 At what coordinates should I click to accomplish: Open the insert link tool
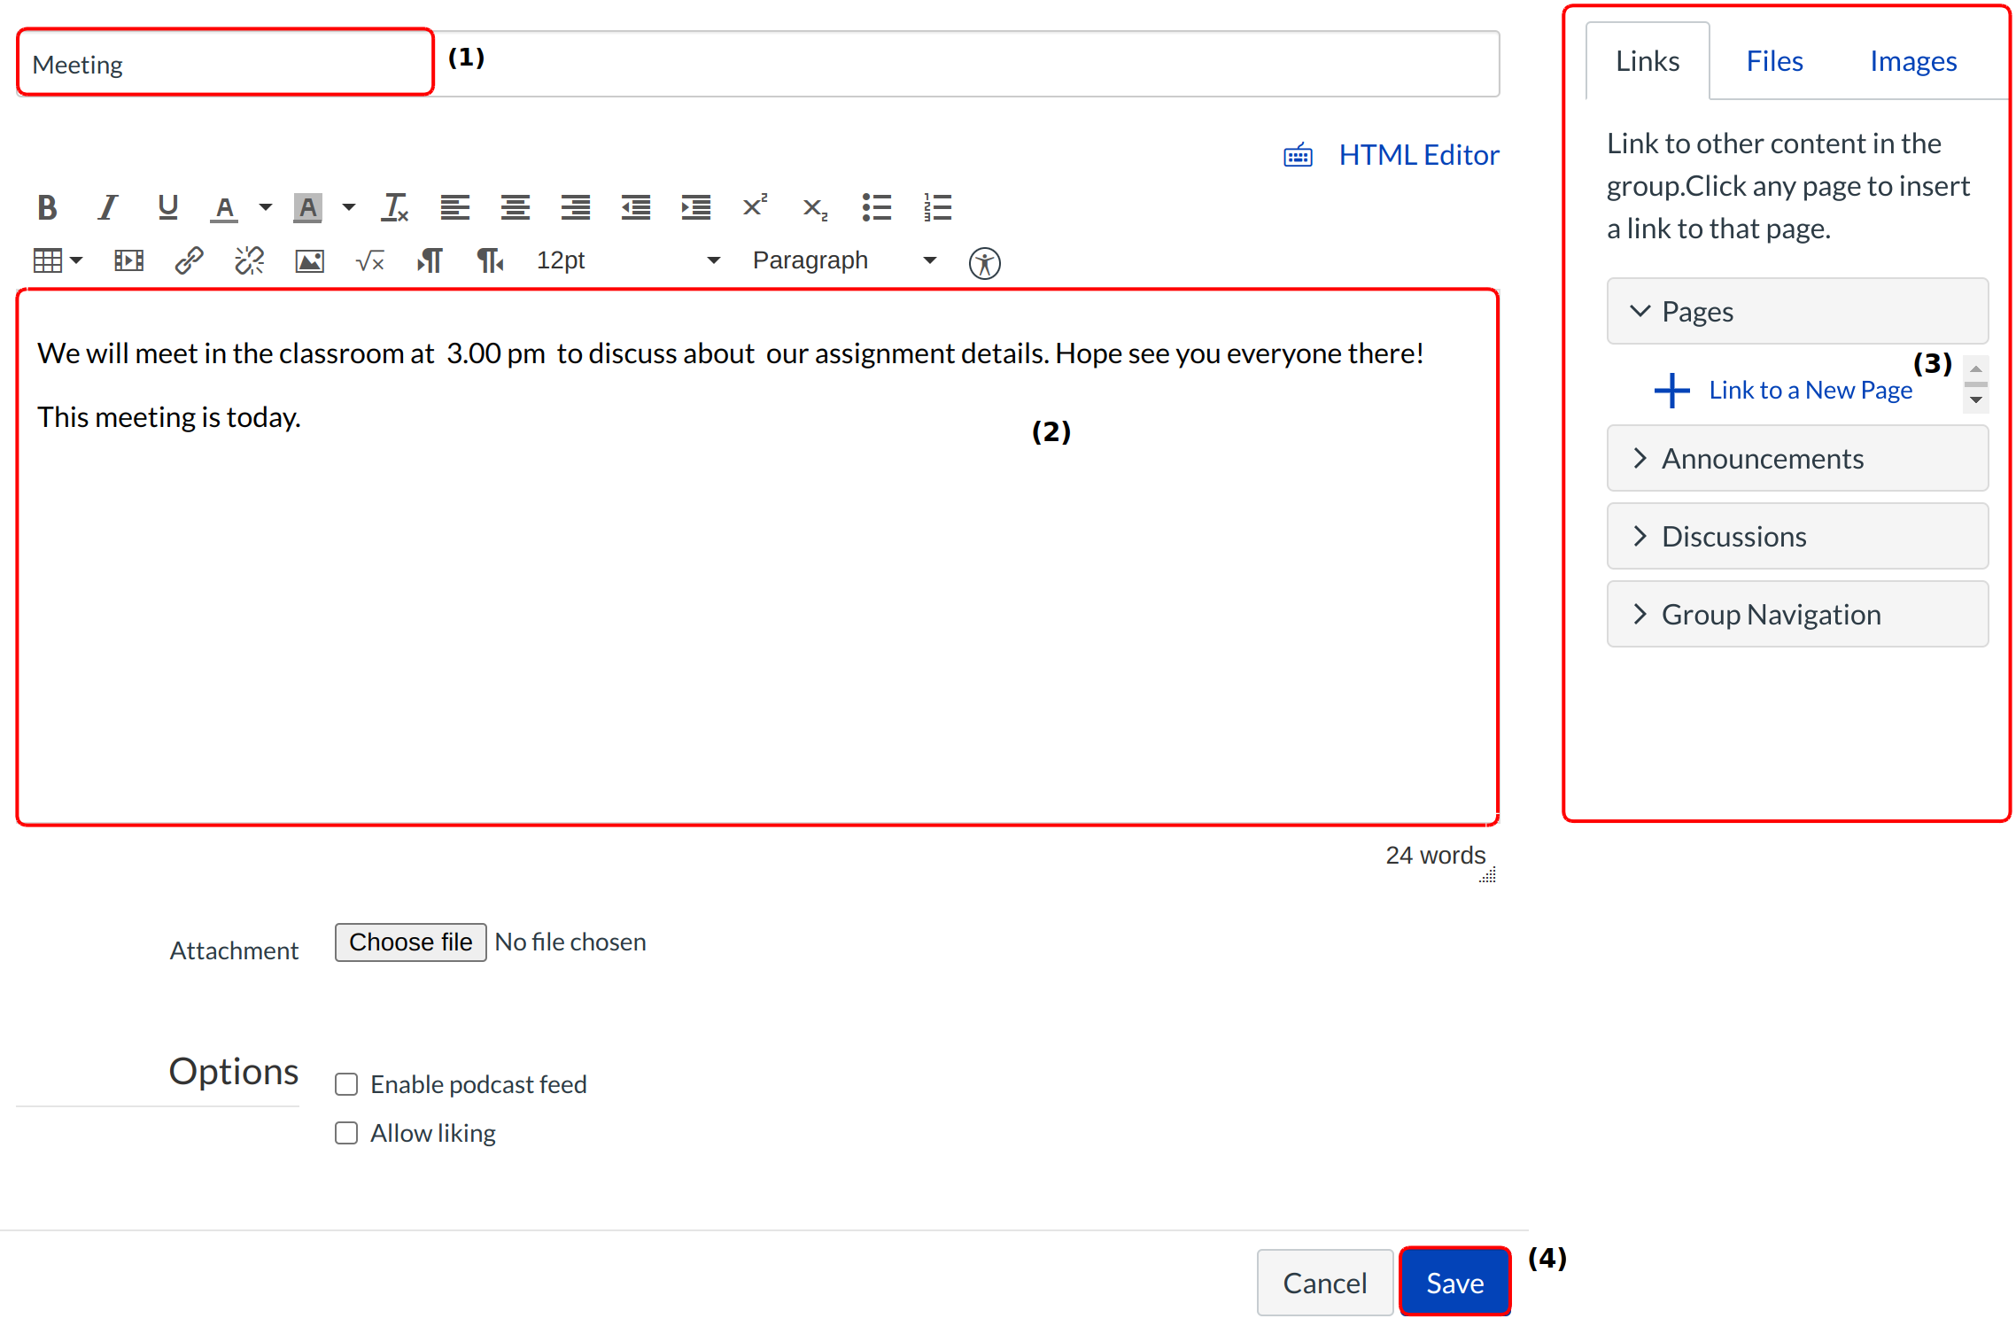[x=189, y=260]
